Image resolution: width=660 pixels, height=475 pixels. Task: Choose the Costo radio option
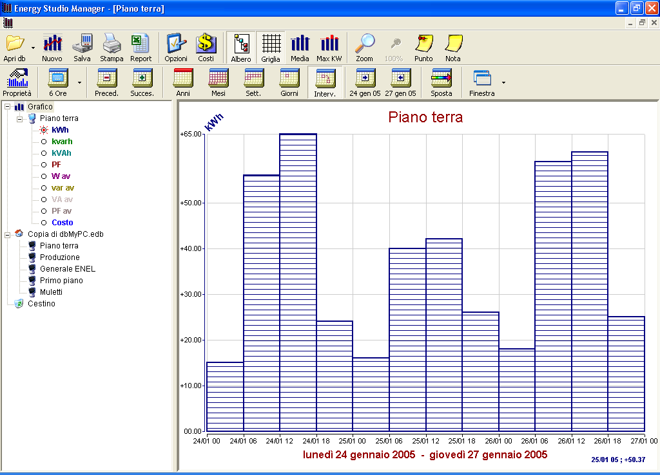[x=44, y=223]
